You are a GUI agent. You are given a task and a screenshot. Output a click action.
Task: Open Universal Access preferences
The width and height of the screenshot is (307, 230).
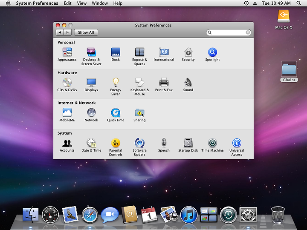237,147
